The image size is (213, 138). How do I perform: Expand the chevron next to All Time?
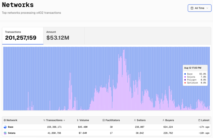(207, 8)
